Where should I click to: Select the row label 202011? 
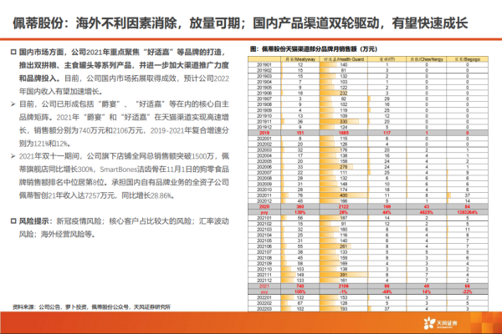coord(264,195)
